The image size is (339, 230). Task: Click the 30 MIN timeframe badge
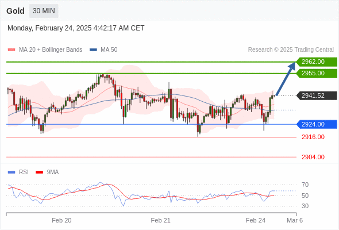pos(44,11)
